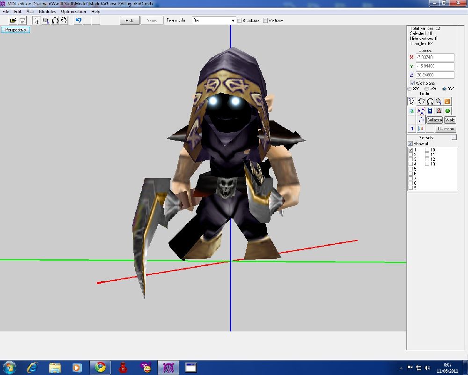468x375 pixels.
Task: Click the blue extrude arrow icon
Action: click(x=430, y=111)
